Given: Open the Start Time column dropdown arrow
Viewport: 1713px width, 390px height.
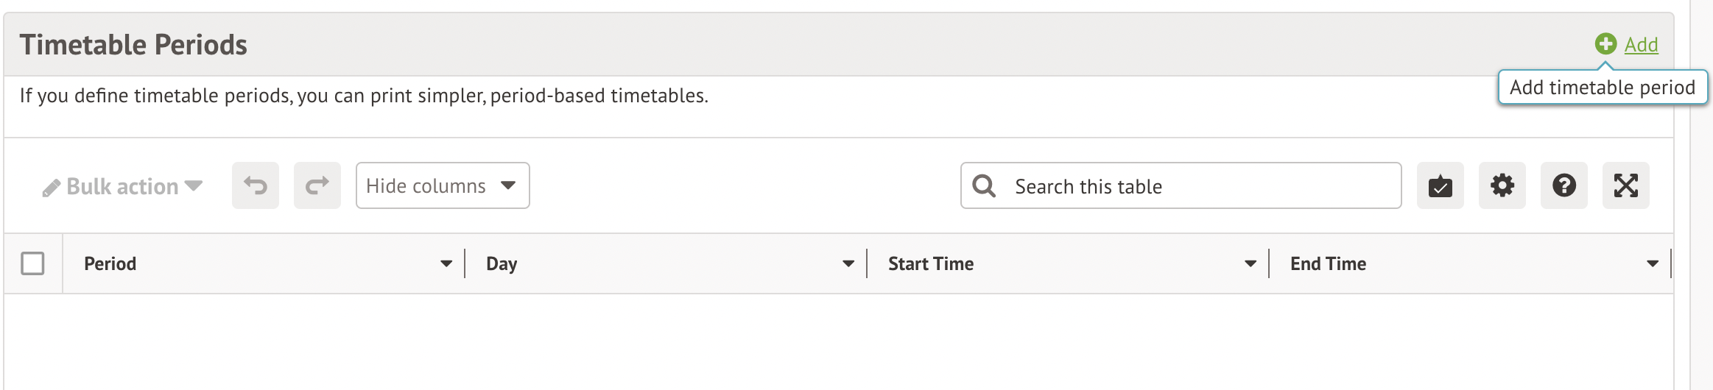Looking at the screenshot, I should (1251, 263).
